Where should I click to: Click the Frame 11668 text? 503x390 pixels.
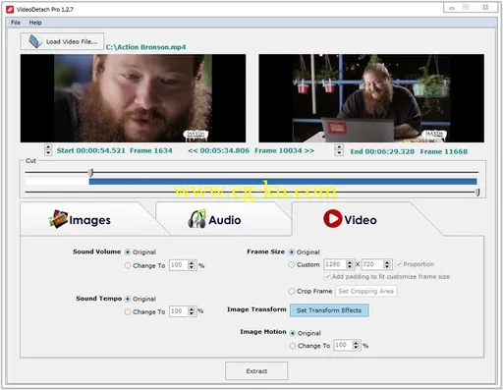coord(444,151)
